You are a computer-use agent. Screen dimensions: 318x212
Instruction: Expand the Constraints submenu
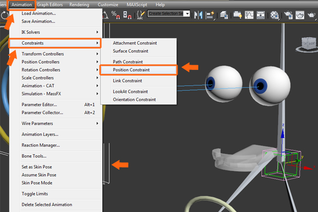(x=55, y=43)
